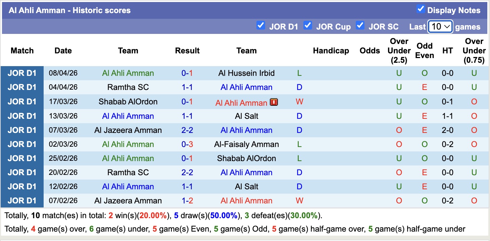Click the Odds column header
The width and height of the screenshot is (490, 241).
pyautogui.click(x=370, y=51)
